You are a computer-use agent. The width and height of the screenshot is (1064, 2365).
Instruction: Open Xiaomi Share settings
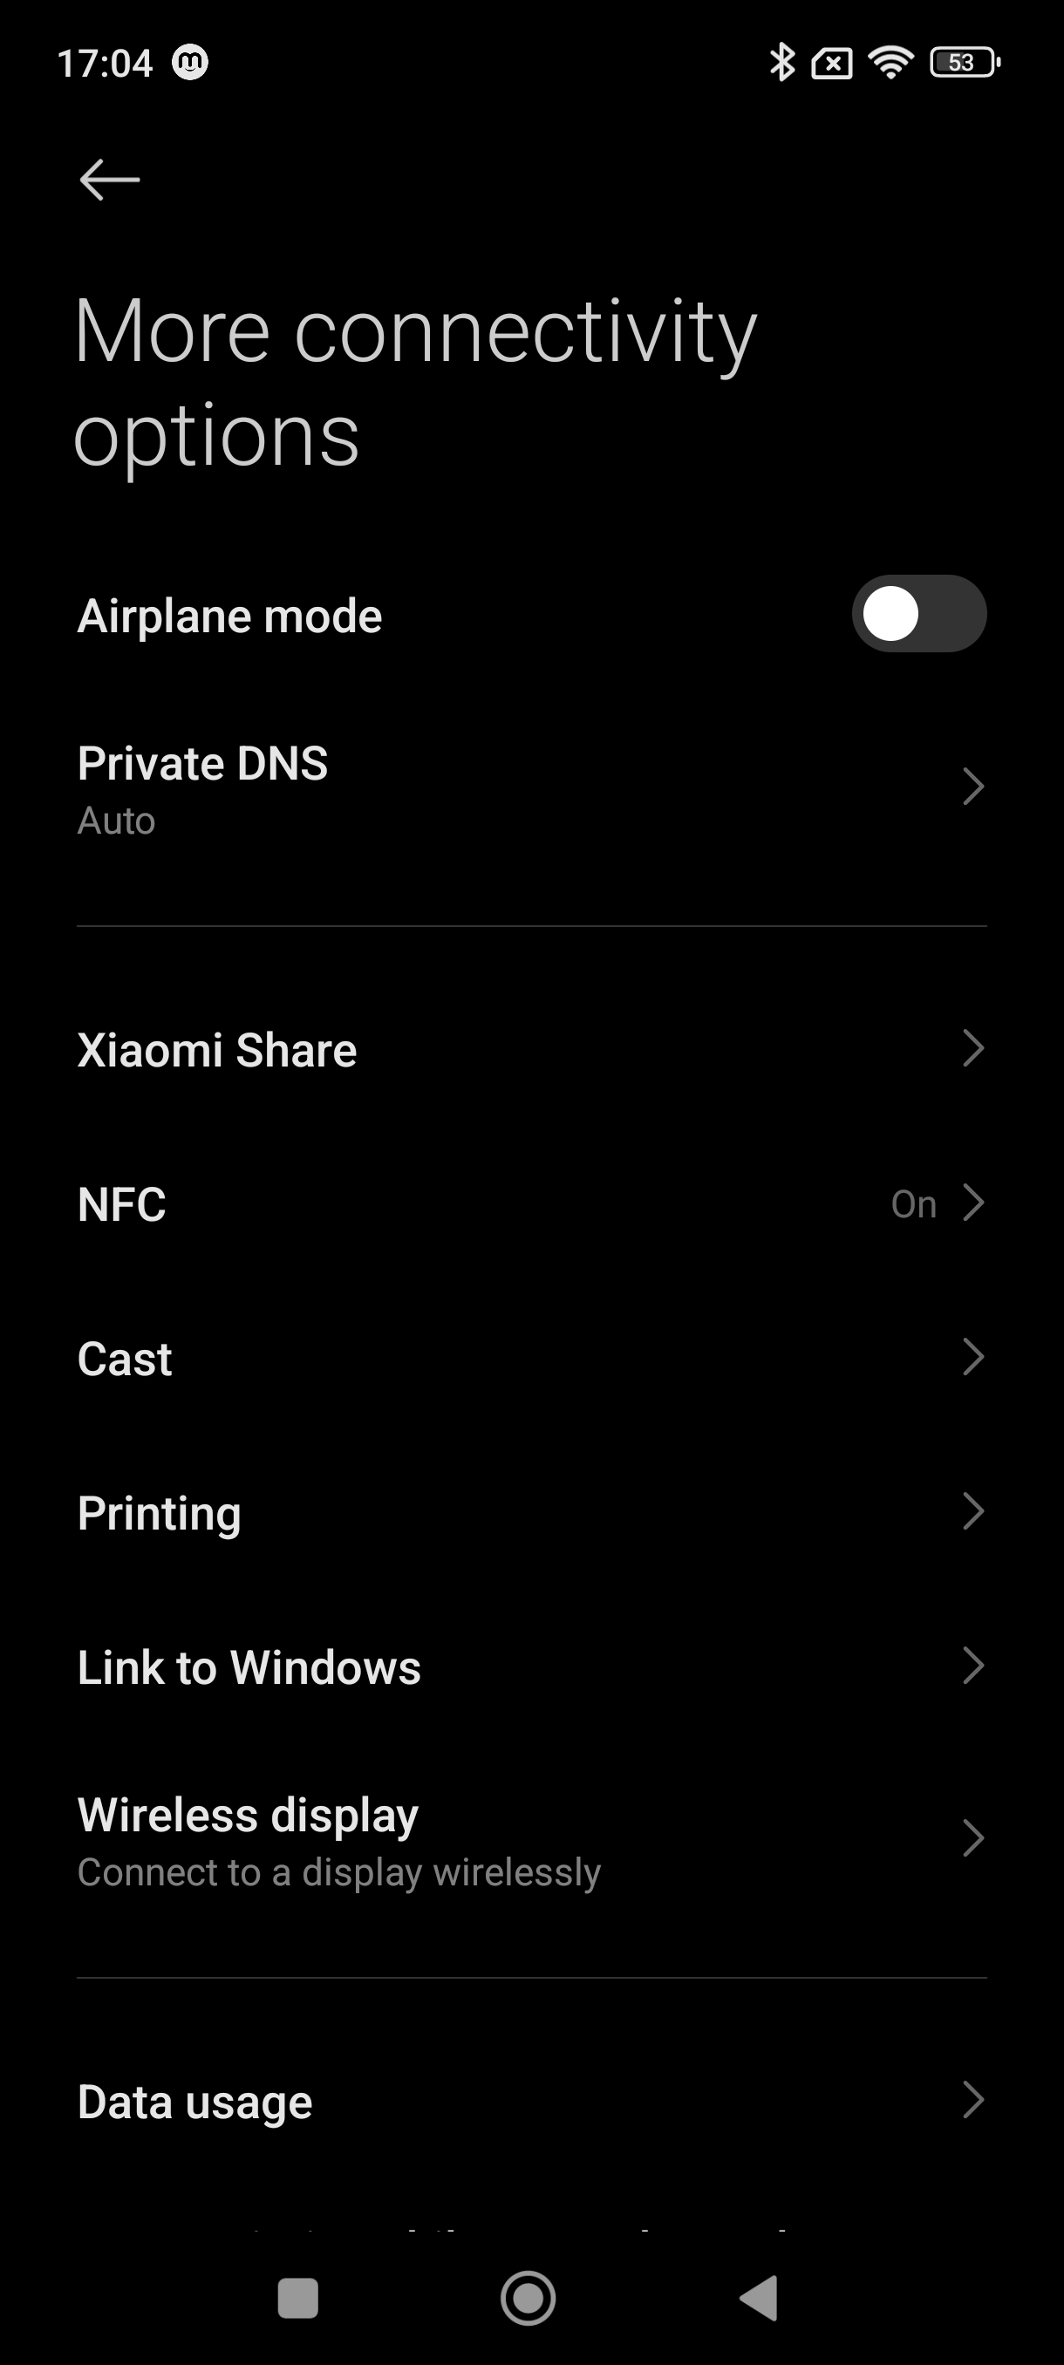click(216, 1049)
